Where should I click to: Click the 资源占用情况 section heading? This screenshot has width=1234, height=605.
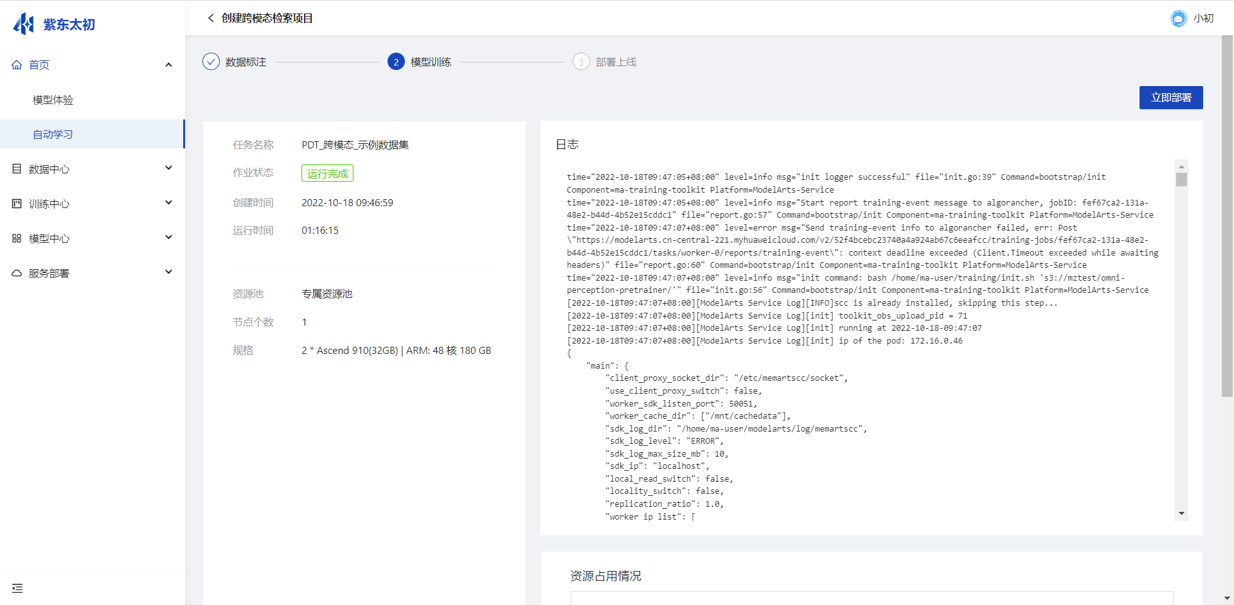tap(605, 576)
